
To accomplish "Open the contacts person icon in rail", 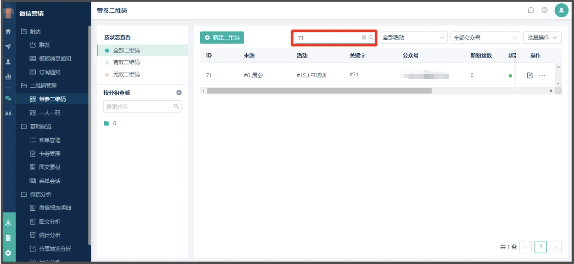I will (x=8, y=62).
